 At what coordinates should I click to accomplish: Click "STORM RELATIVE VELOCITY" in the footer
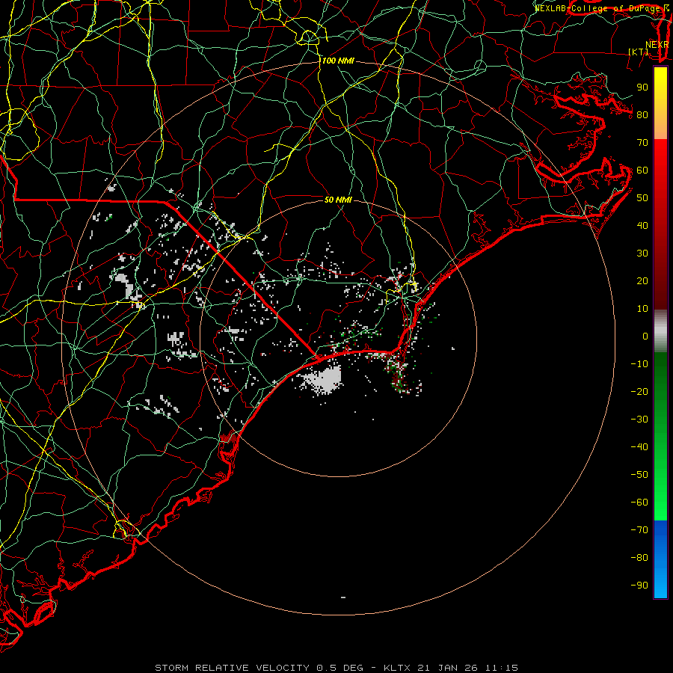point(233,668)
